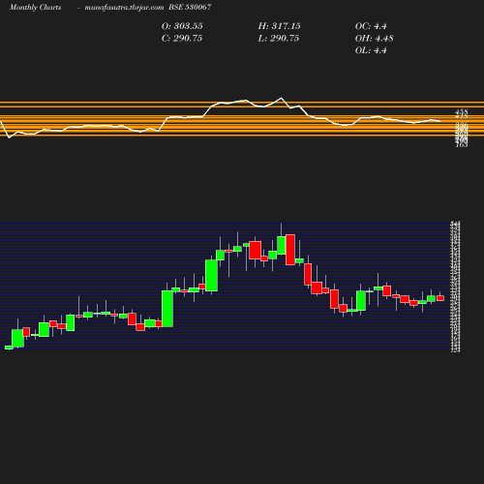The image size is (484, 484).
Task: Click the close price value "C: 290.75"
Action: [x=182, y=39]
